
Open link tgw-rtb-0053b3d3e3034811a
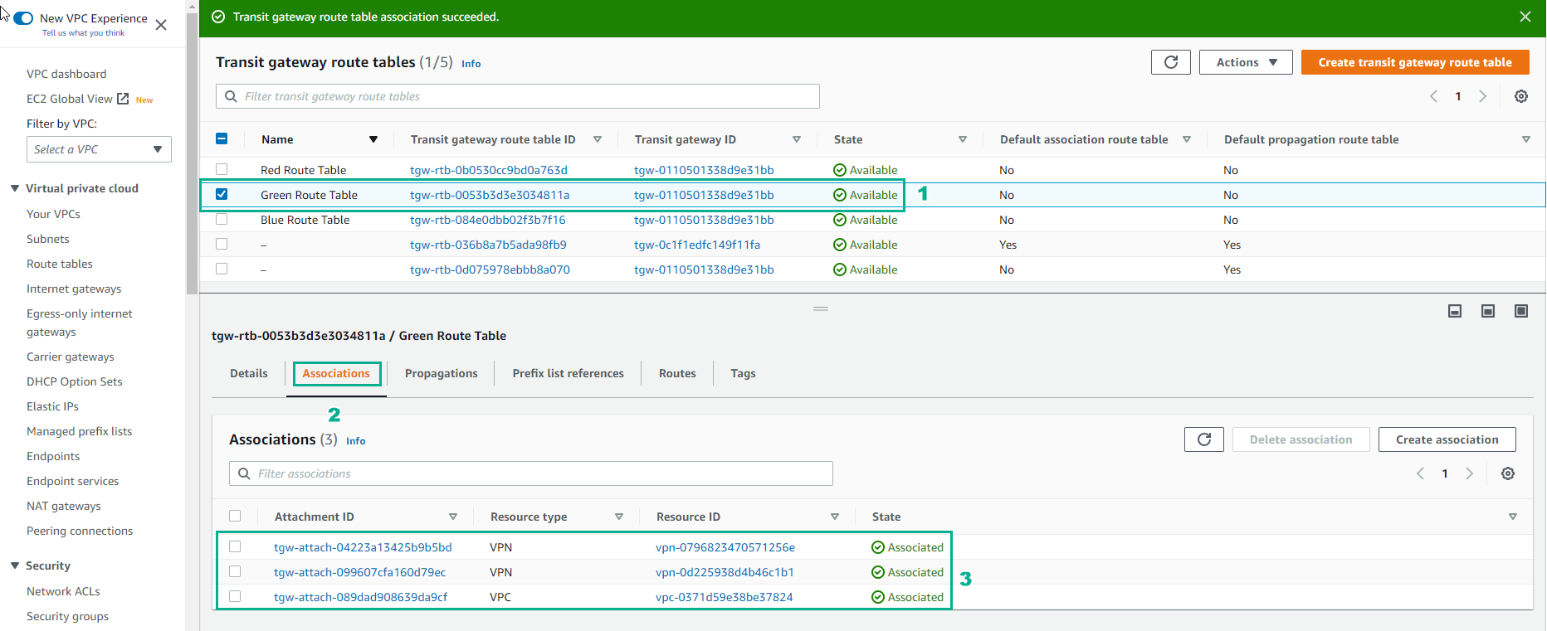click(x=490, y=195)
